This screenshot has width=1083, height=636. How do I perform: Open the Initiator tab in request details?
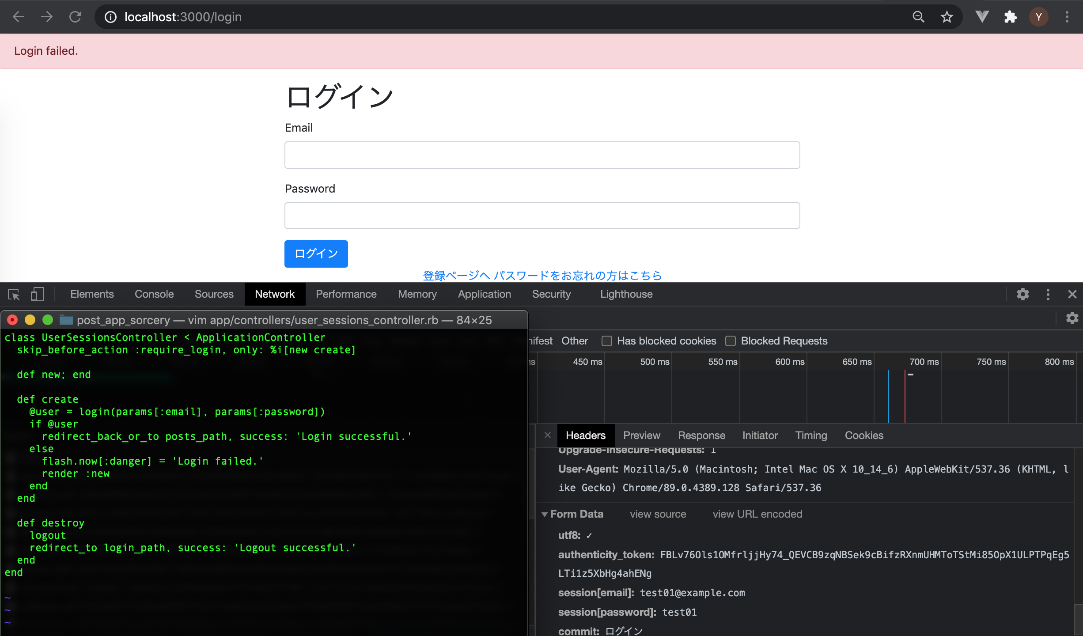pyautogui.click(x=760, y=435)
